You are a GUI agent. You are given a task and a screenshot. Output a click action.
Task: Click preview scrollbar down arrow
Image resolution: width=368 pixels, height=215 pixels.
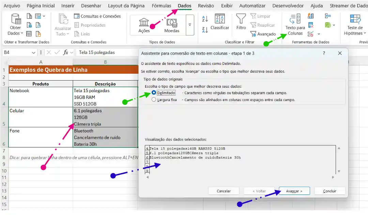click(x=339, y=171)
